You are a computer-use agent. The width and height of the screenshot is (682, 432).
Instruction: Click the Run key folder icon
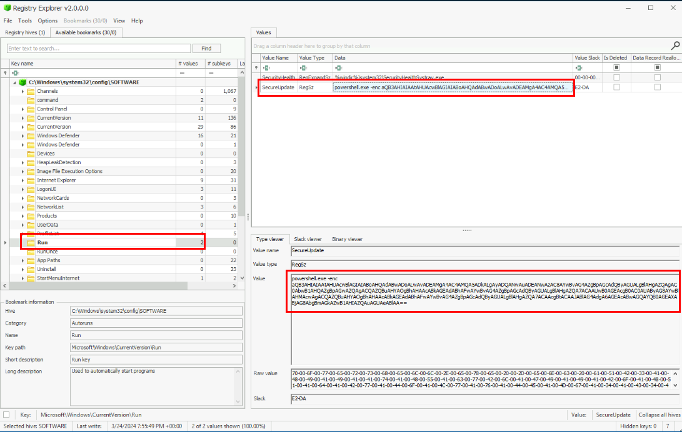(31, 242)
